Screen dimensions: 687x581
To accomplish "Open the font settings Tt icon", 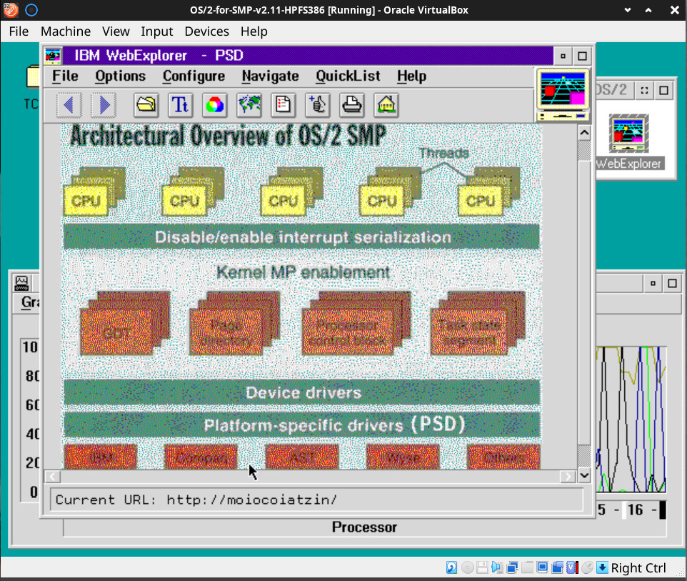I will click(180, 105).
